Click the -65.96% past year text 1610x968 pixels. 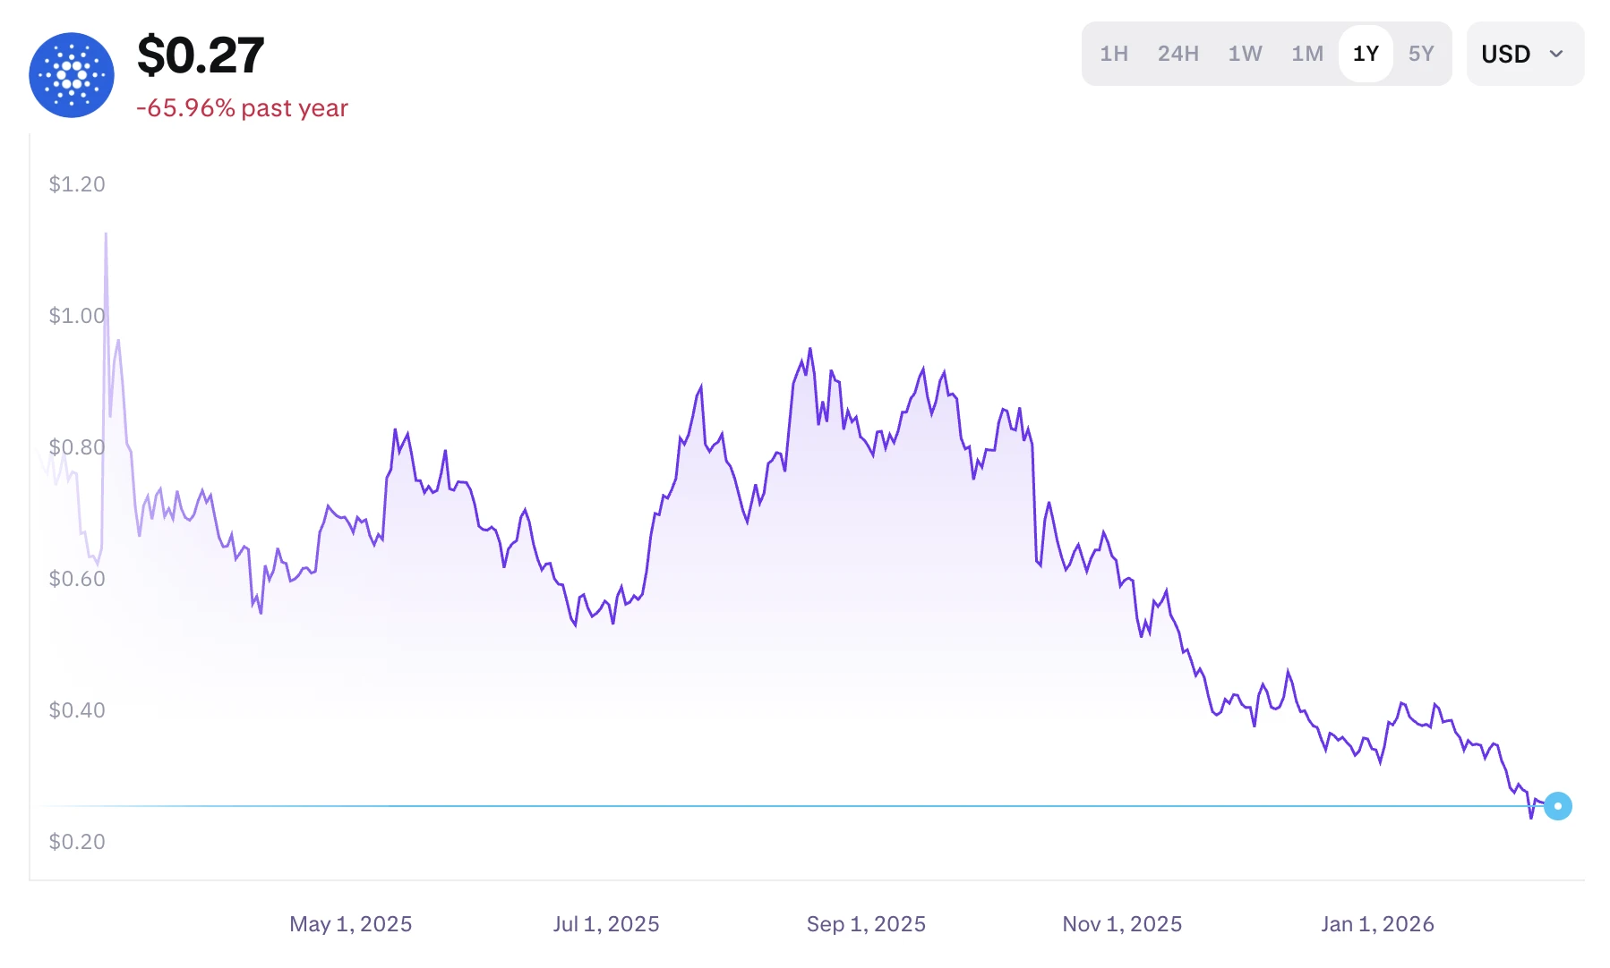click(242, 108)
